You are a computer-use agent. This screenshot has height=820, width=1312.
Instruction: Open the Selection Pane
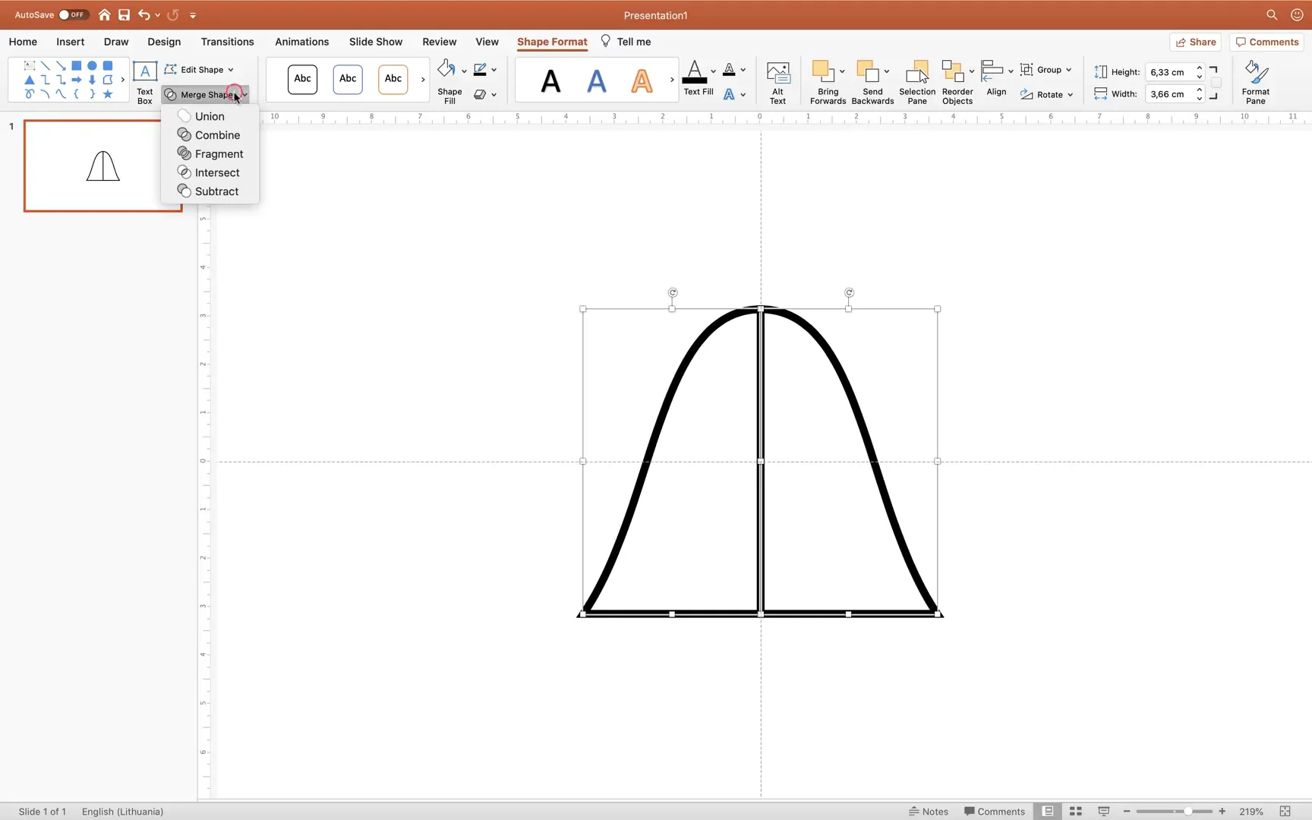917,83
